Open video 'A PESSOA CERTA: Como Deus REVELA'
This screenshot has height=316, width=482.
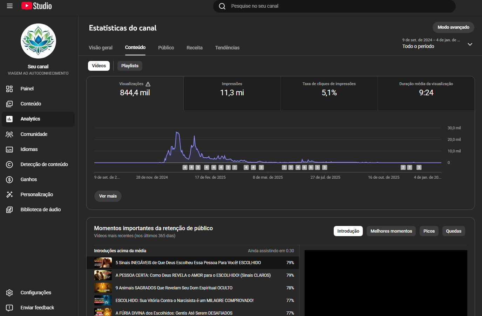click(x=193, y=275)
